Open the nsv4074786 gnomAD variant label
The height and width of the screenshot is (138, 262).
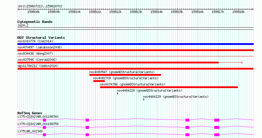pos(132,84)
